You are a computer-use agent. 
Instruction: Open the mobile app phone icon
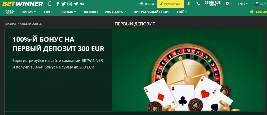coord(50,4)
